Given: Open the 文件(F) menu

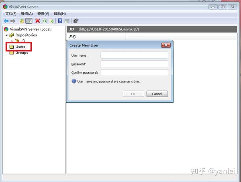Looking at the screenshot, I should (10, 14).
